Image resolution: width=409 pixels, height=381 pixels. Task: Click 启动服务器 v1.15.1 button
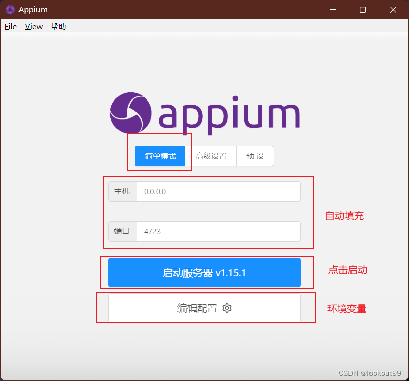[204, 273]
